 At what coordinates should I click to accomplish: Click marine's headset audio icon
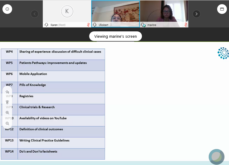pos(143,25)
